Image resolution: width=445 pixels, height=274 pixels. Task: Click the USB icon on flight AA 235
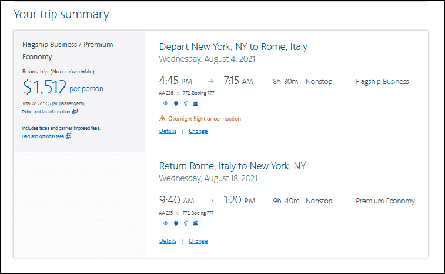pyautogui.click(x=185, y=223)
